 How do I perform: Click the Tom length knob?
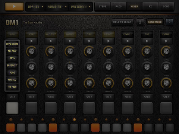(147, 83)
